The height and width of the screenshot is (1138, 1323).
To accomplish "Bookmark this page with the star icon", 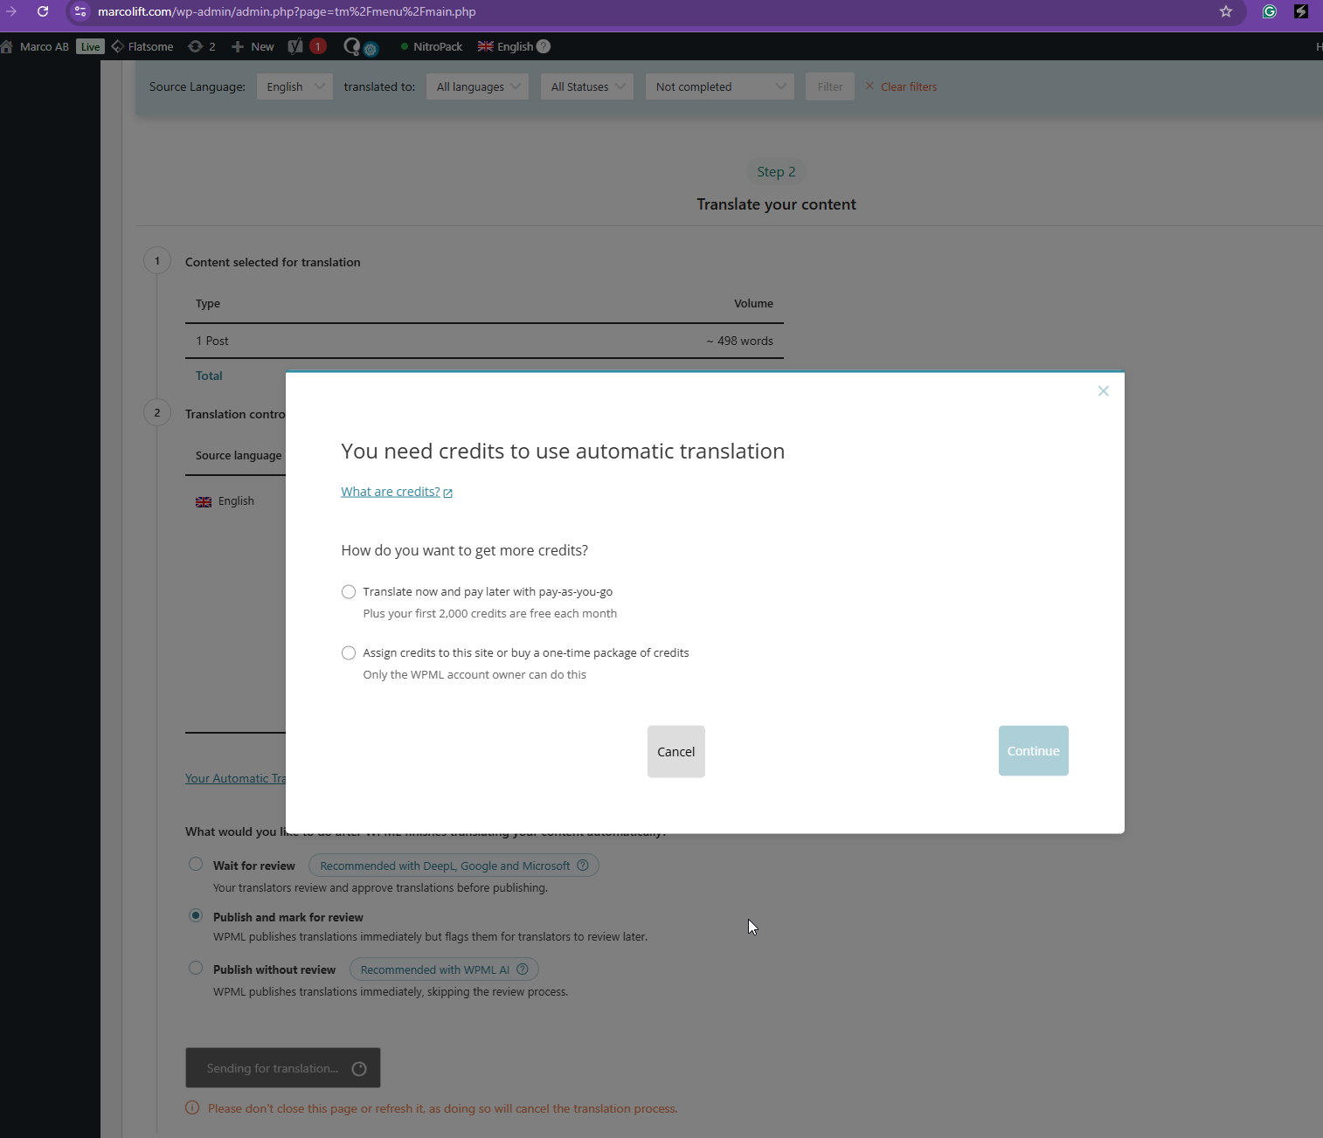I will coord(1226,11).
